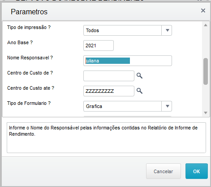Click the scrollbar up arrow

[206, 25]
